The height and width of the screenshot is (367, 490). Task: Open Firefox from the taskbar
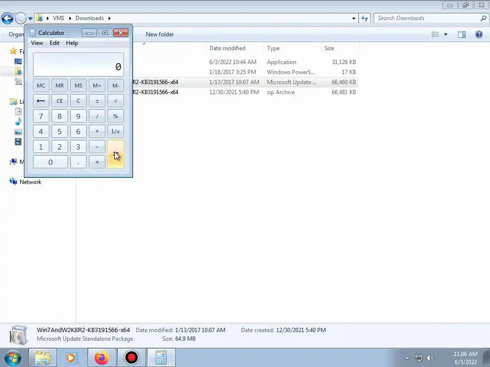point(101,357)
